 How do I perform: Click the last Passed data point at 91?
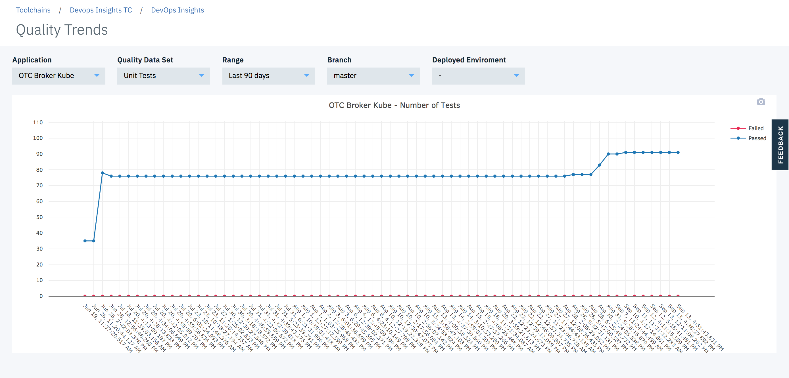(678, 152)
